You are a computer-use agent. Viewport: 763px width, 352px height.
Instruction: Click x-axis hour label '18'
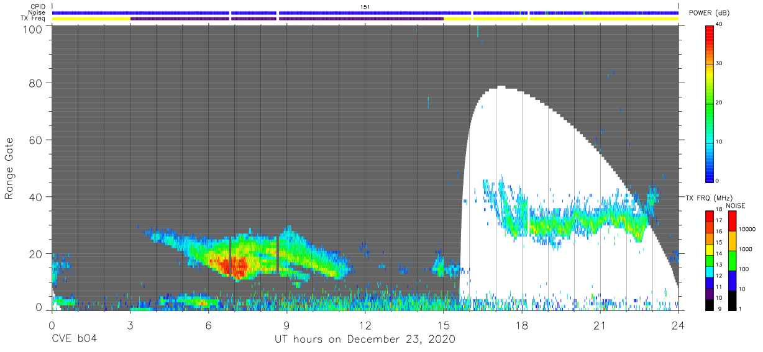point(522,325)
